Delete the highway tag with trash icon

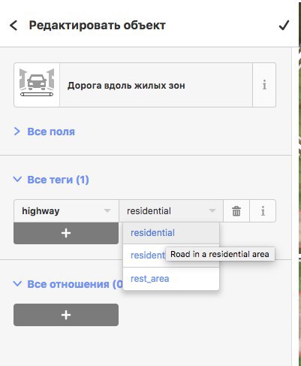click(236, 211)
